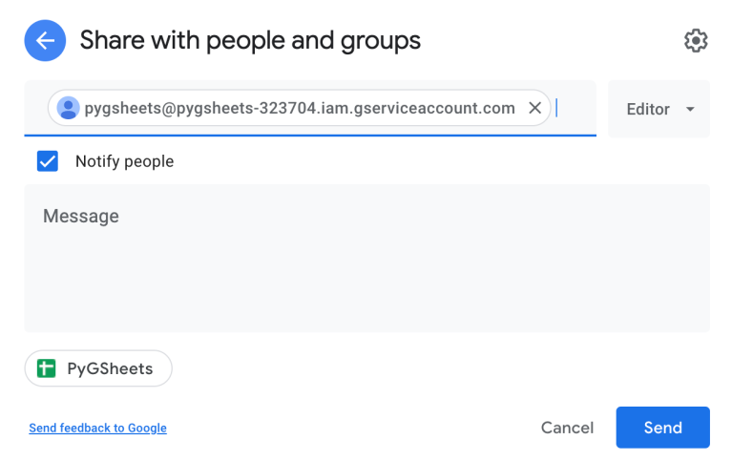Uncheck the Notify people checkbox
732x461 pixels.
[48, 161]
